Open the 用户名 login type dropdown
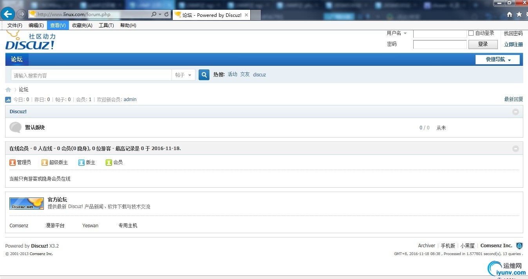 [x=397, y=33]
